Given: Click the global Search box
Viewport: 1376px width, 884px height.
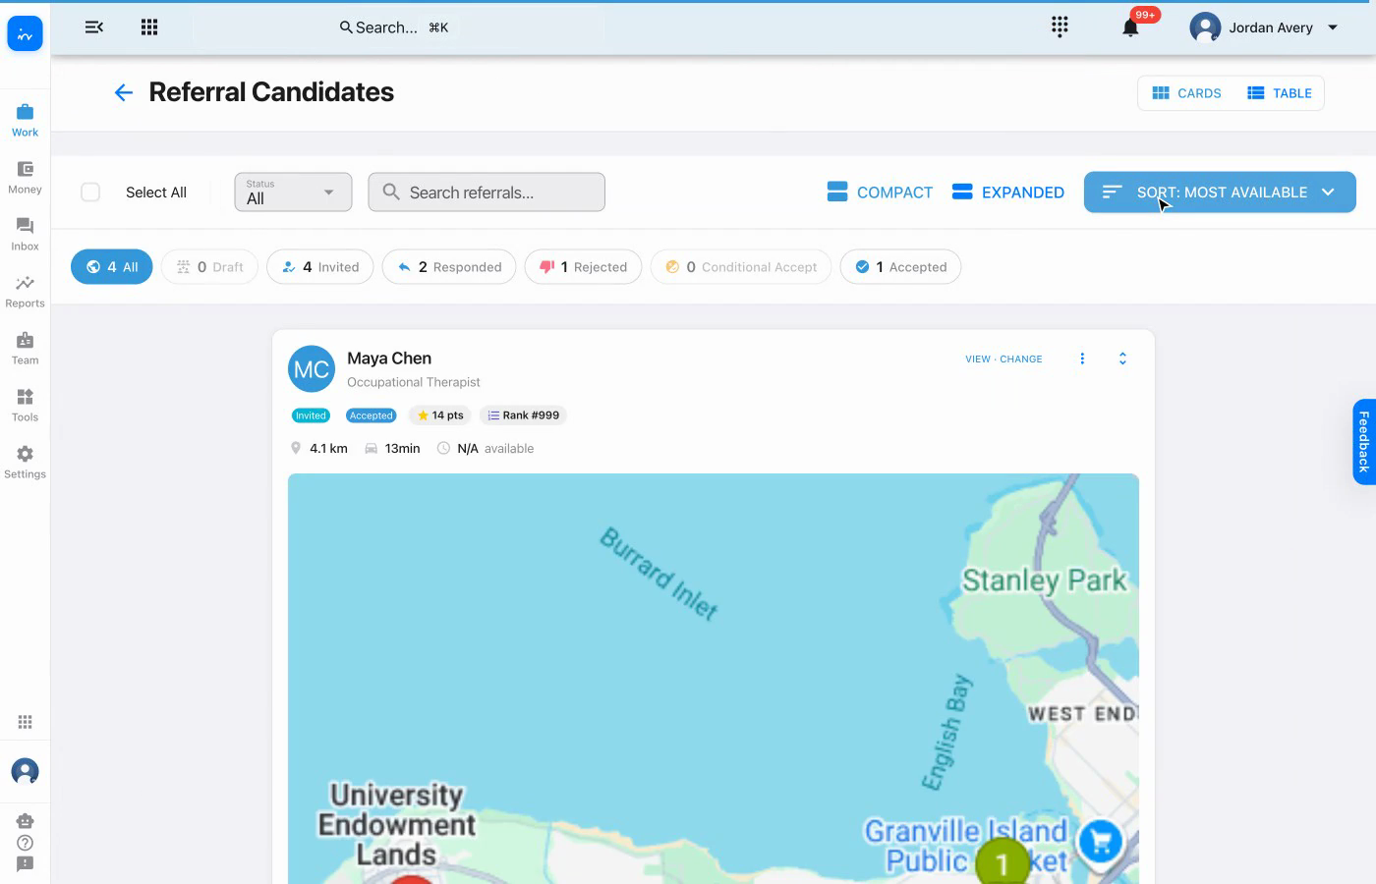Looking at the screenshot, I should click(x=394, y=28).
